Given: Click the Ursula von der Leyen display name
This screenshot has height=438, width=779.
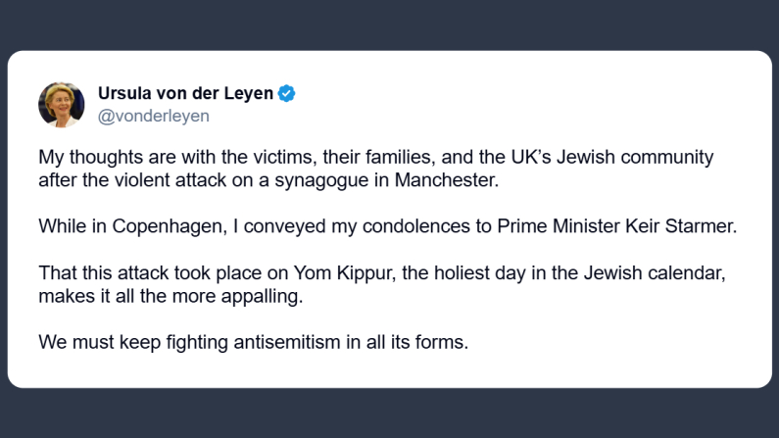Looking at the screenshot, I should pos(186,94).
